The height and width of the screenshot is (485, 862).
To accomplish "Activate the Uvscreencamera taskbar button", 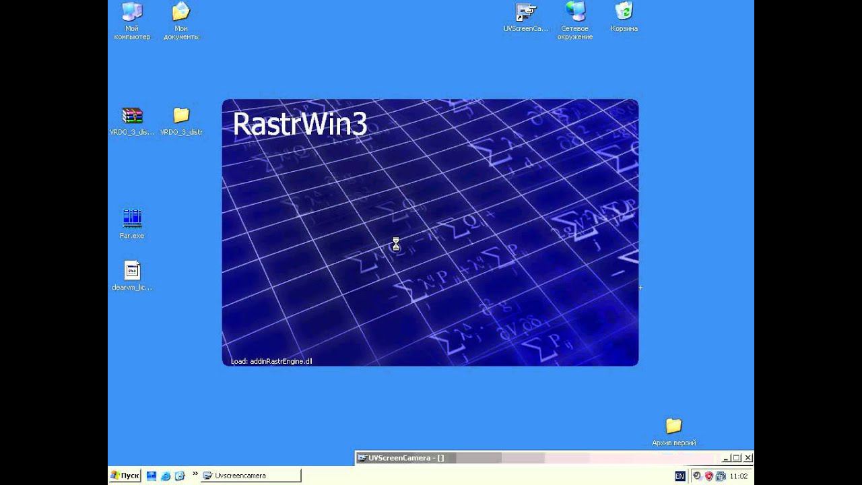I will pos(251,476).
